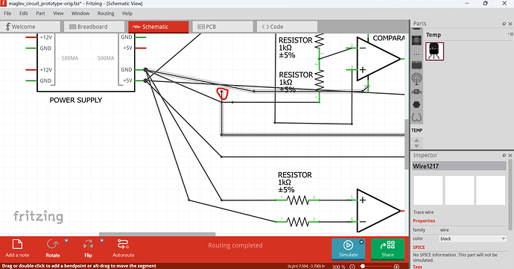The width and height of the screenshot is (514, 269).
Task: Expand the Rotate options arrow
Action: point(66,241)
